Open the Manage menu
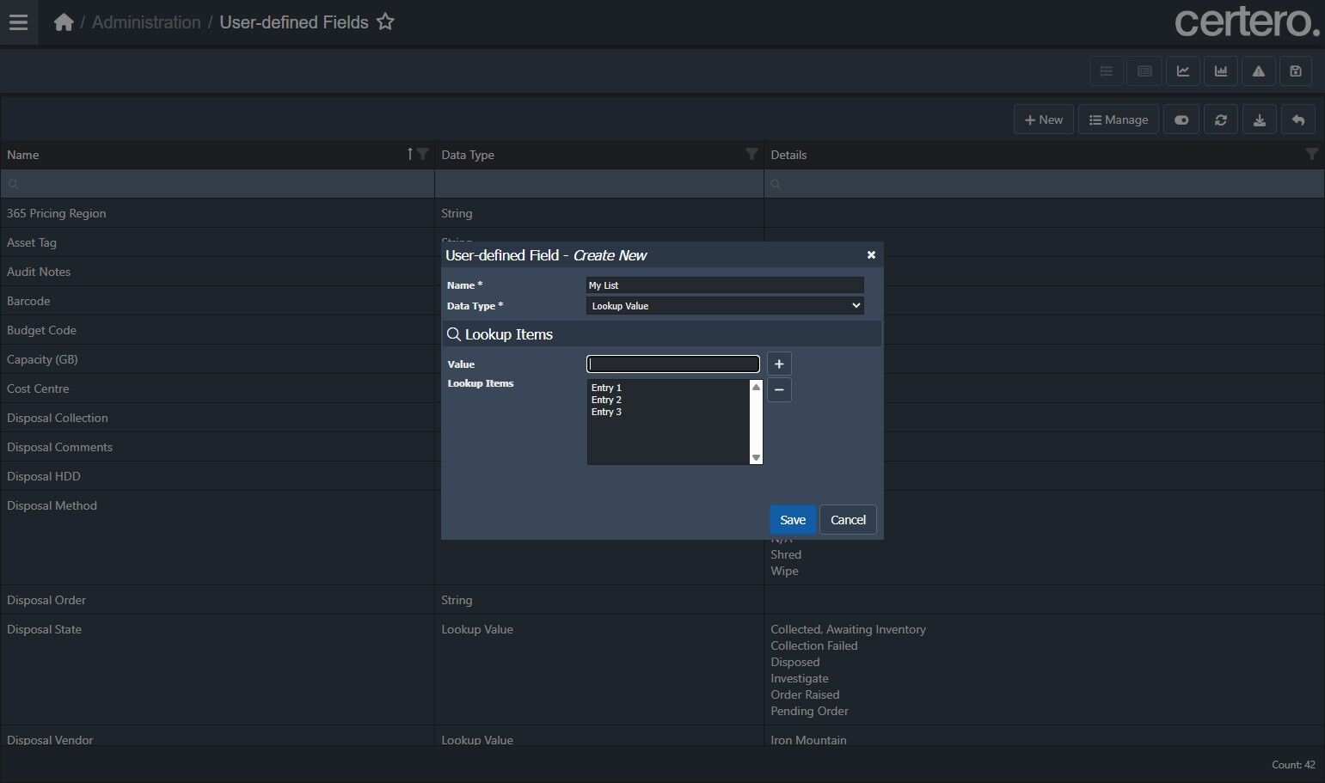This screenshot has height=783, width=1325. 1118,120
